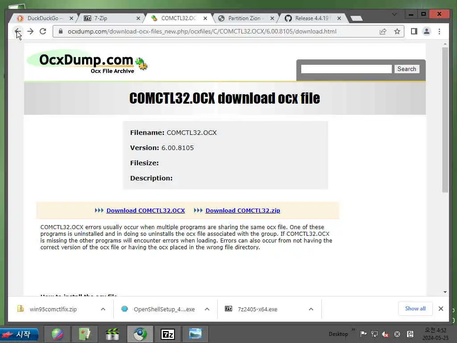This screenshot has width=457, height=343.
Task: Close the COMCTL32.OCX tab
Action: pos(205,18)
